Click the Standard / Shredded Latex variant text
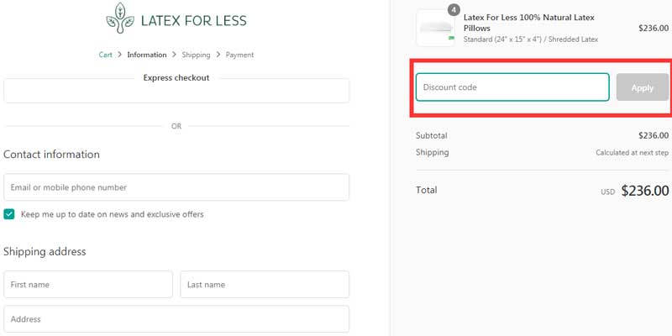Image resolution: width=672 pixels, height=336 pixels. (x=531, y=39)
